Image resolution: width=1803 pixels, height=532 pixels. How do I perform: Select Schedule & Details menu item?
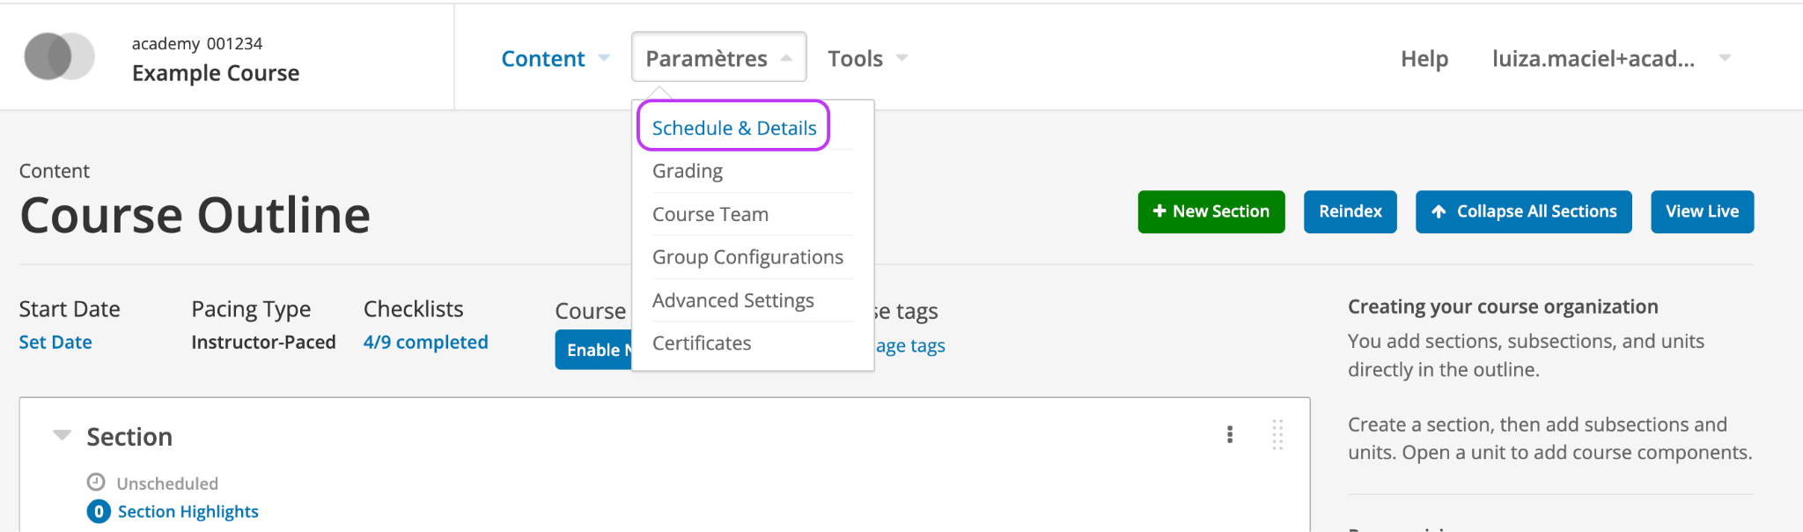(734, 128)
